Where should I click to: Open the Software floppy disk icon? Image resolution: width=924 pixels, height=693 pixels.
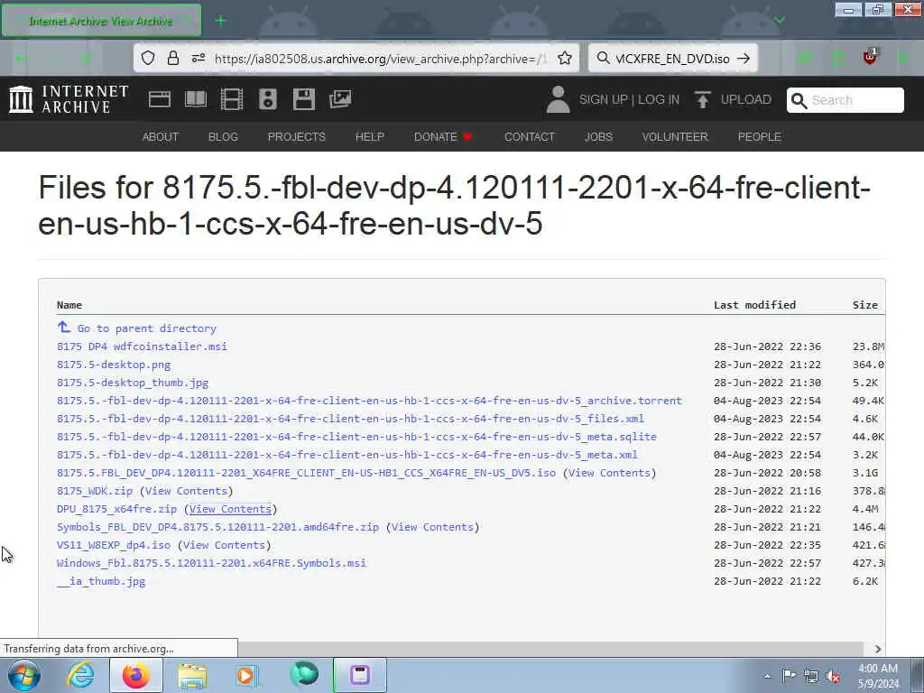[303, 99]
